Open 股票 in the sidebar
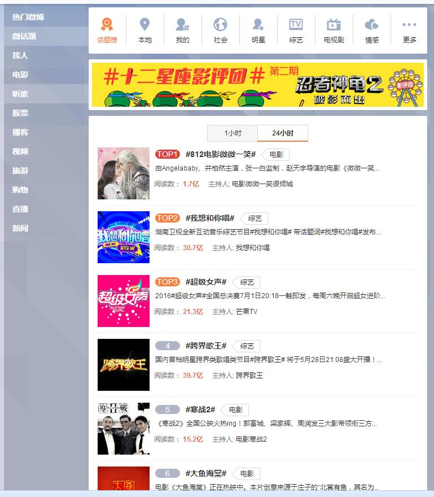 click(x=20, y=113)
